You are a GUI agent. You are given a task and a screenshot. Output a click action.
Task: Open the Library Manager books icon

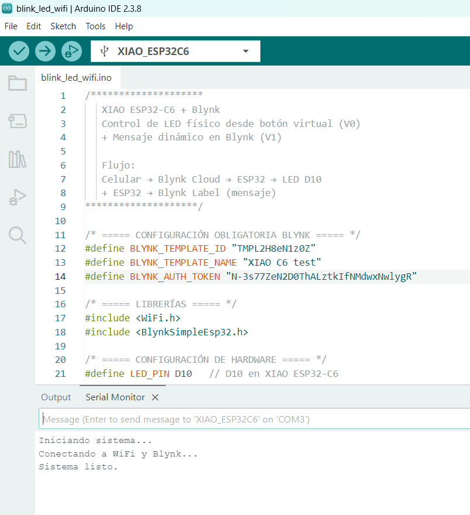click(x=18, y=159)
